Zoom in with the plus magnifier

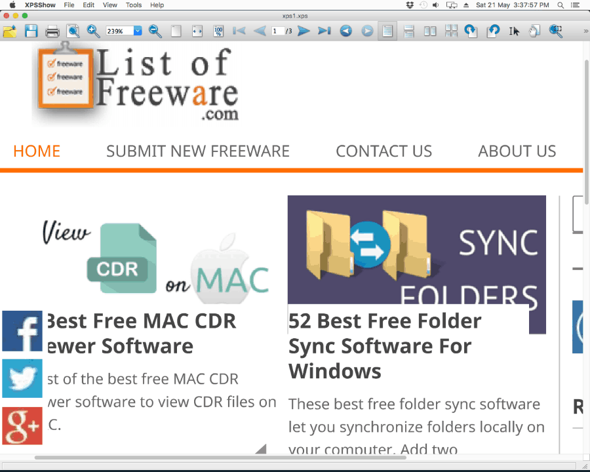(x=93, y=31)
